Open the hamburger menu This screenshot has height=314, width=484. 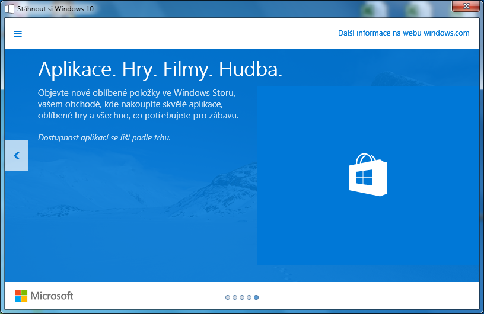tap(18, 34)
